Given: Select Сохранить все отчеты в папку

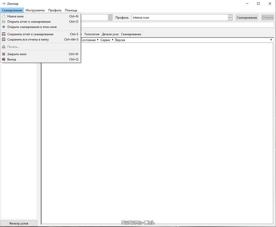Looking at the screenshot, I should 41,40.
